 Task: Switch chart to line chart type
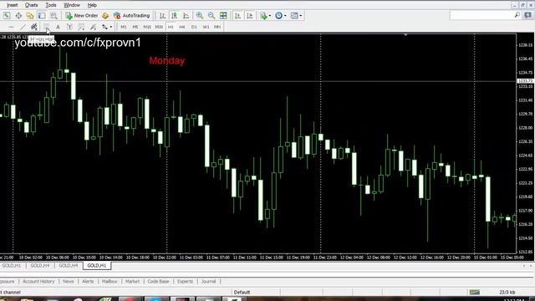click(186, 16)
